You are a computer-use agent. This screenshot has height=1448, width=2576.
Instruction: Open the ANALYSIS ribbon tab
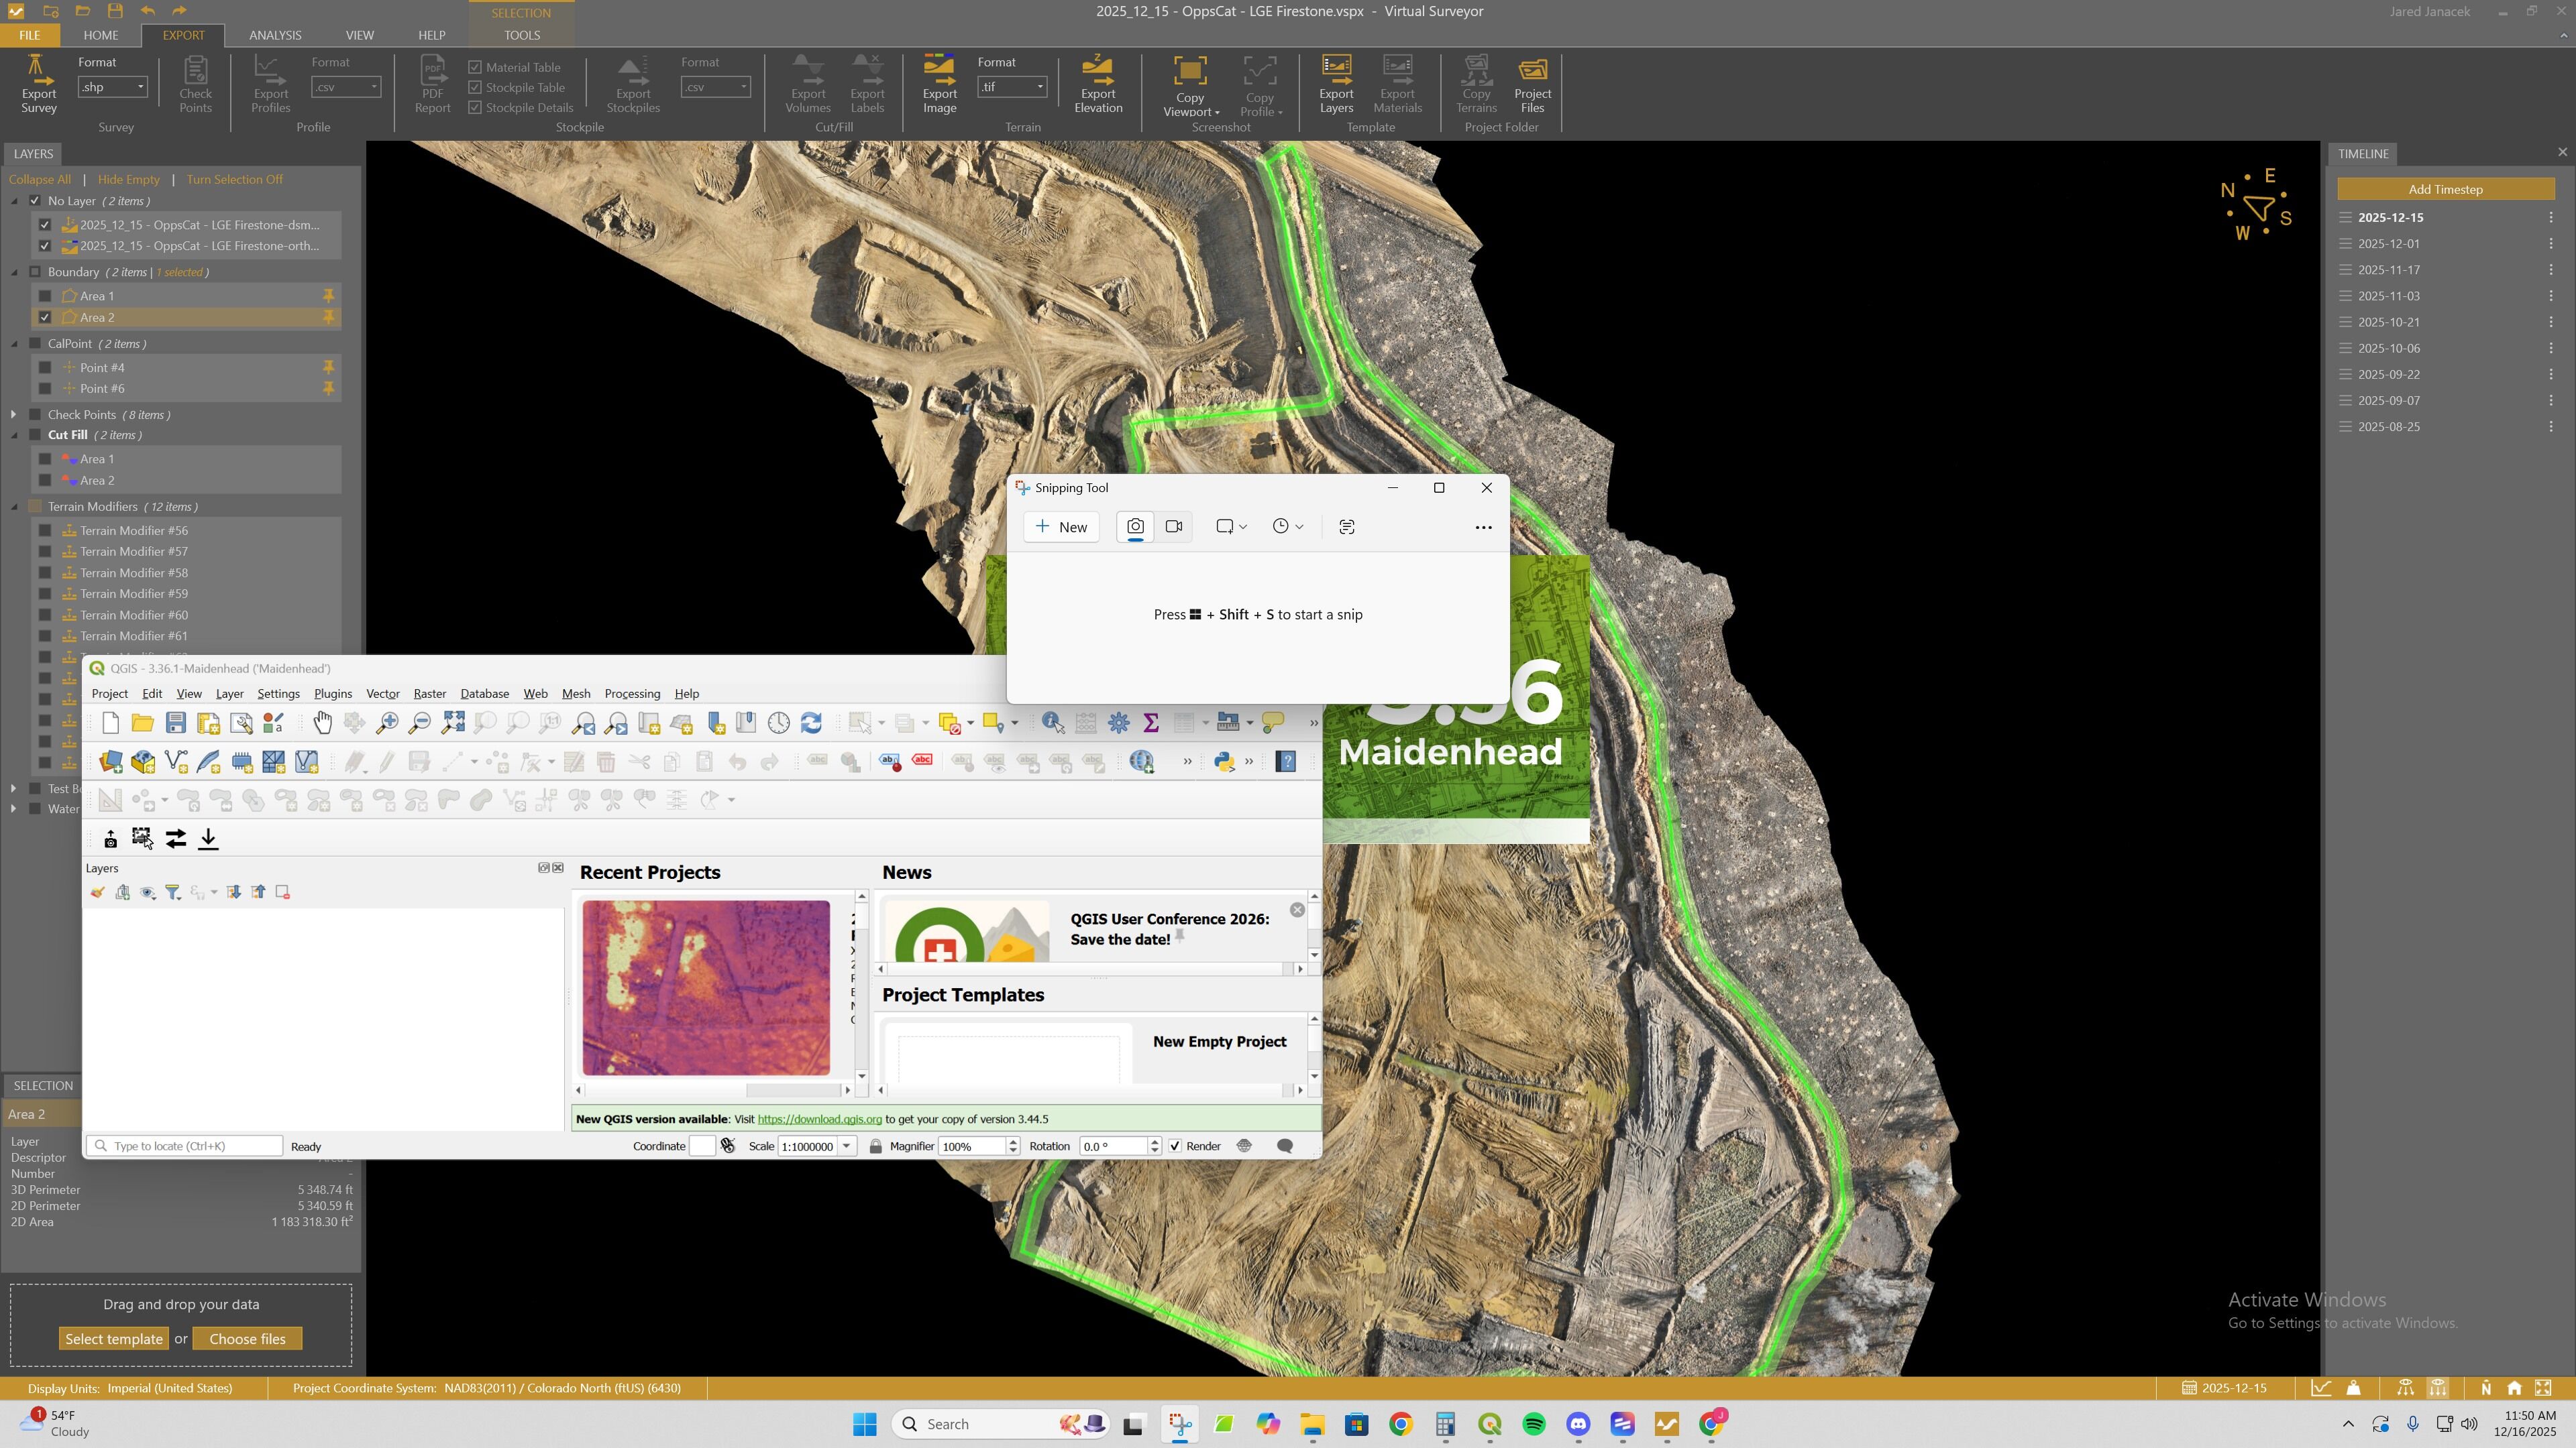275,35
